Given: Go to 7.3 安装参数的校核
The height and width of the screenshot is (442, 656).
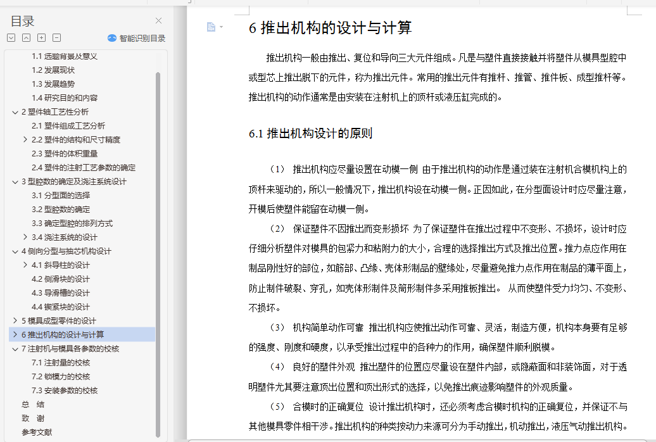Looking at the screenshot, I should pyautogui.click(x=65, y=390).
